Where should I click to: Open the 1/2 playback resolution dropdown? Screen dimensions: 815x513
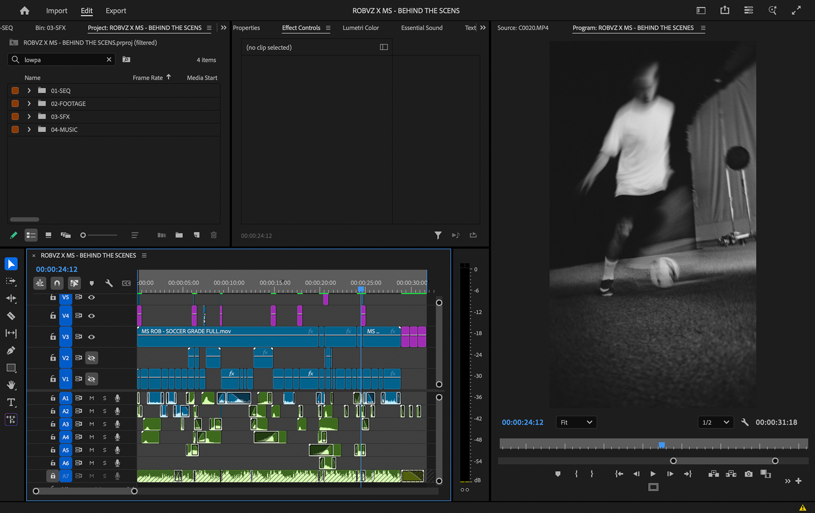(715, 422)
